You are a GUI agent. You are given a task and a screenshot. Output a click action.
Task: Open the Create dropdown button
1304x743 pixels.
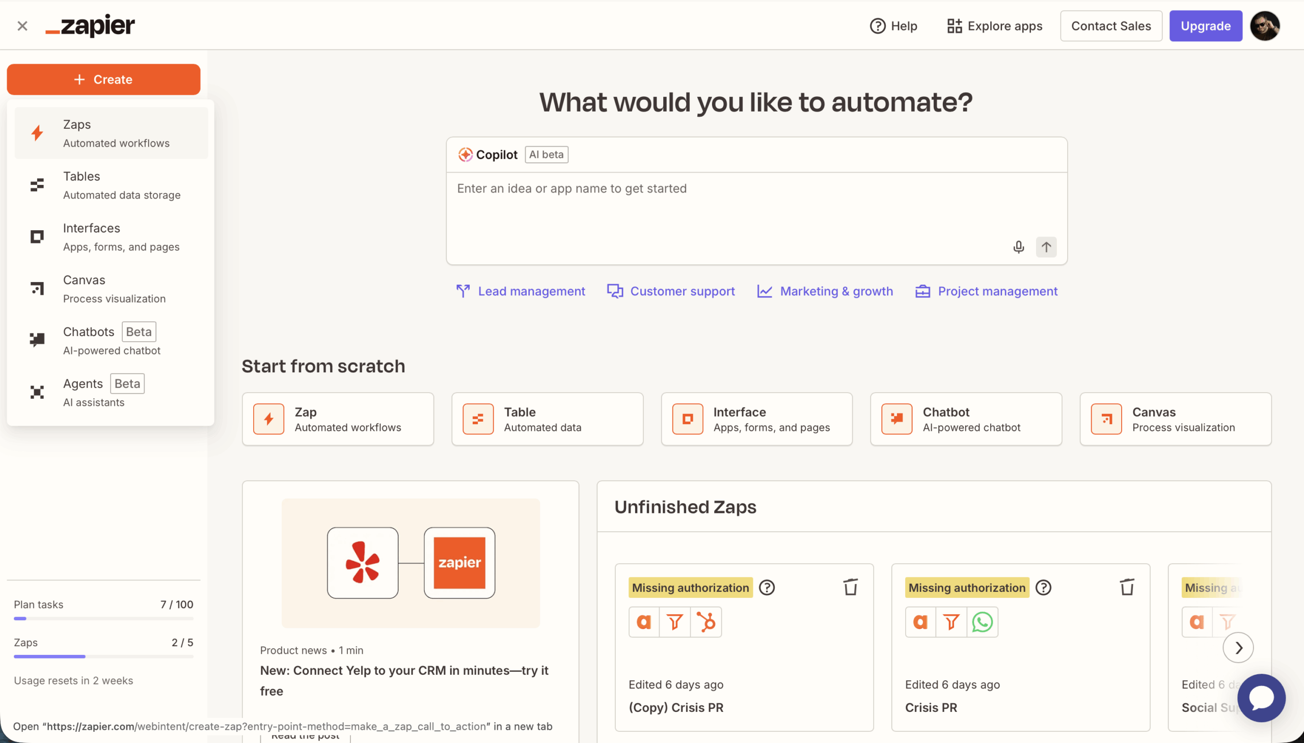103,79
